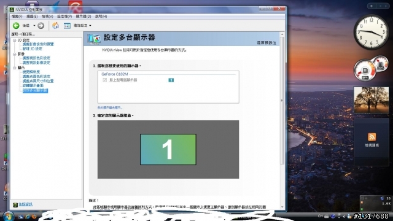The image size is (393, 221).
Task: Toggle the laptop display checkbox under GeForce G102M
Action: 105,80
